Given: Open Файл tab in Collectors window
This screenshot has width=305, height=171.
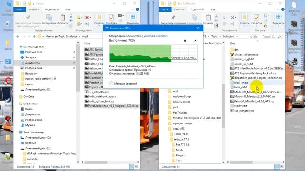Looking at the screenshot, I should pyautogui.click(x=165, y=9).
